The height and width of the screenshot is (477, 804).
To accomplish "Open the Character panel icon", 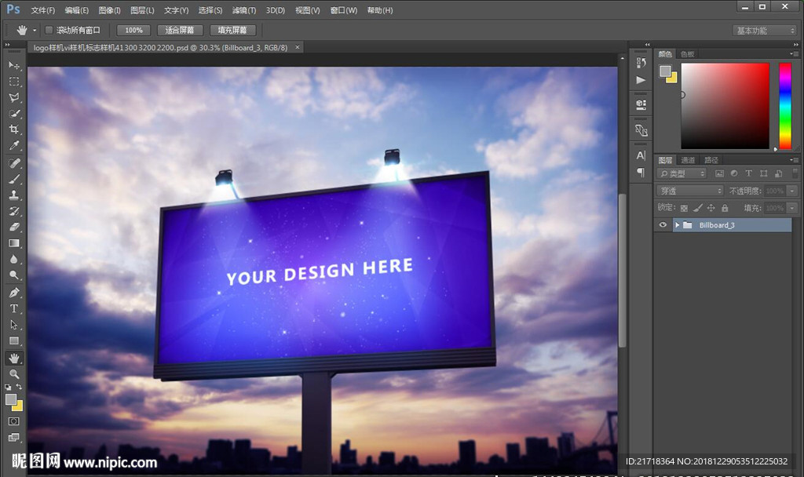I will coord(641,155).
